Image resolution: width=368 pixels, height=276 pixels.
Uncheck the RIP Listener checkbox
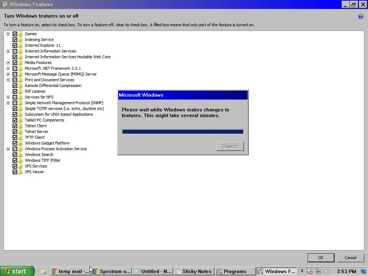pyautogui.click(x=15, y=91)
